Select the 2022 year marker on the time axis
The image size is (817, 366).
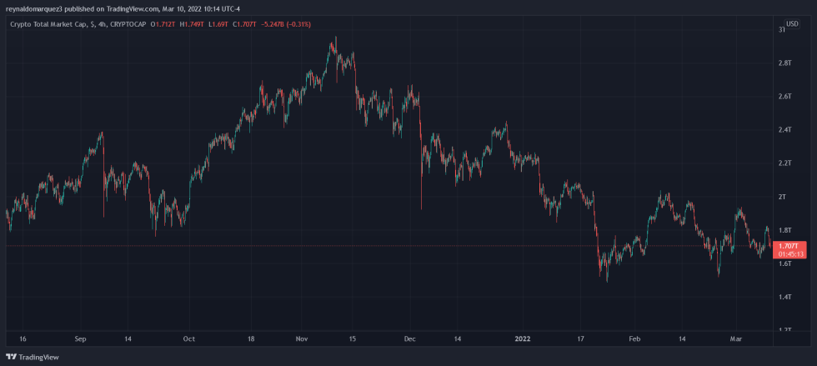[x=523, y=339]
